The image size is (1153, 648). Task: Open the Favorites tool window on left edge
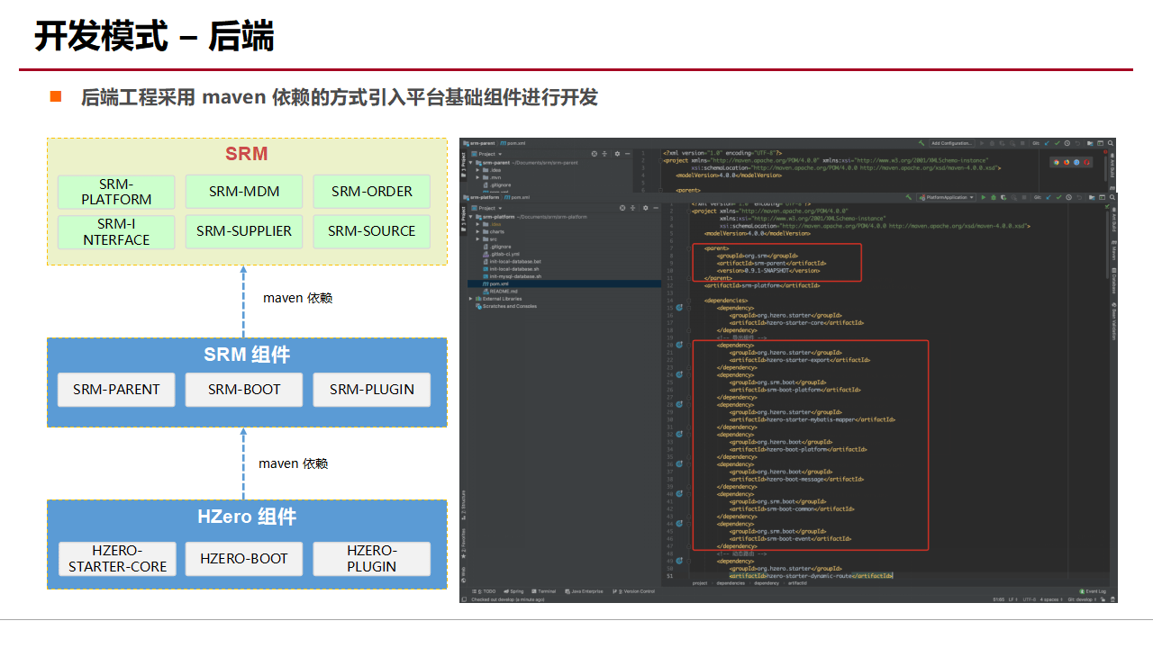464,543
